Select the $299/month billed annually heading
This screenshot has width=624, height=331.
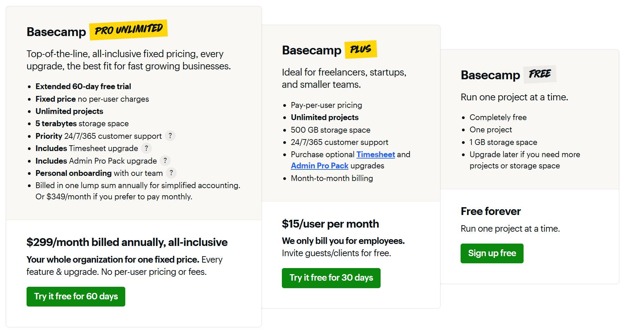point(127,242)
